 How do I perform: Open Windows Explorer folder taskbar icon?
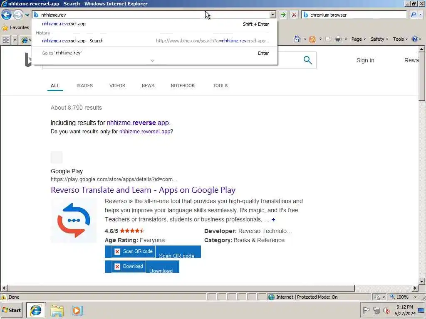coord(57,311)
